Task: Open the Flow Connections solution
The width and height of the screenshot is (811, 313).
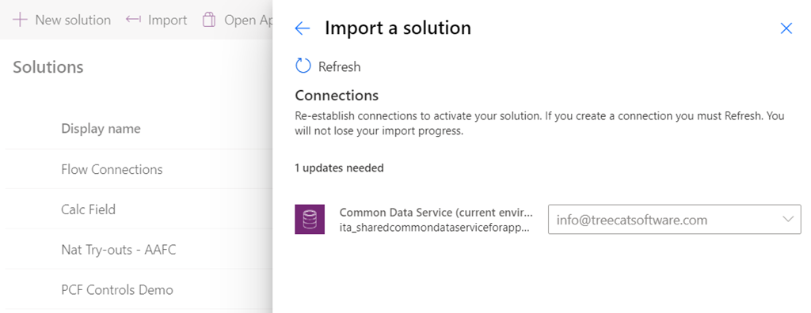Action: (x=112, y=169)
